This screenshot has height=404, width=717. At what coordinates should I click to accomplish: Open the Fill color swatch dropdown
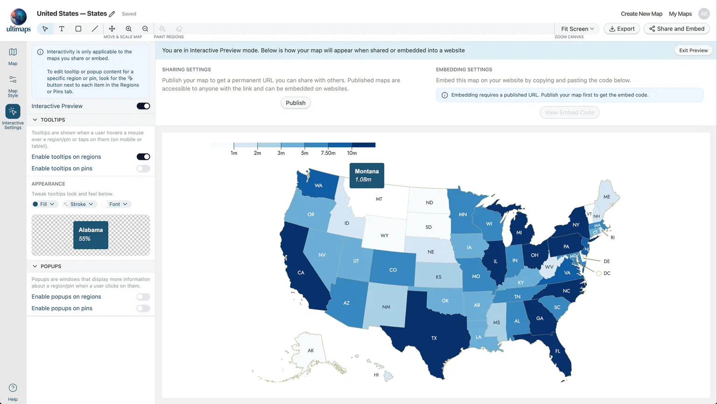(x=44, y=204)
